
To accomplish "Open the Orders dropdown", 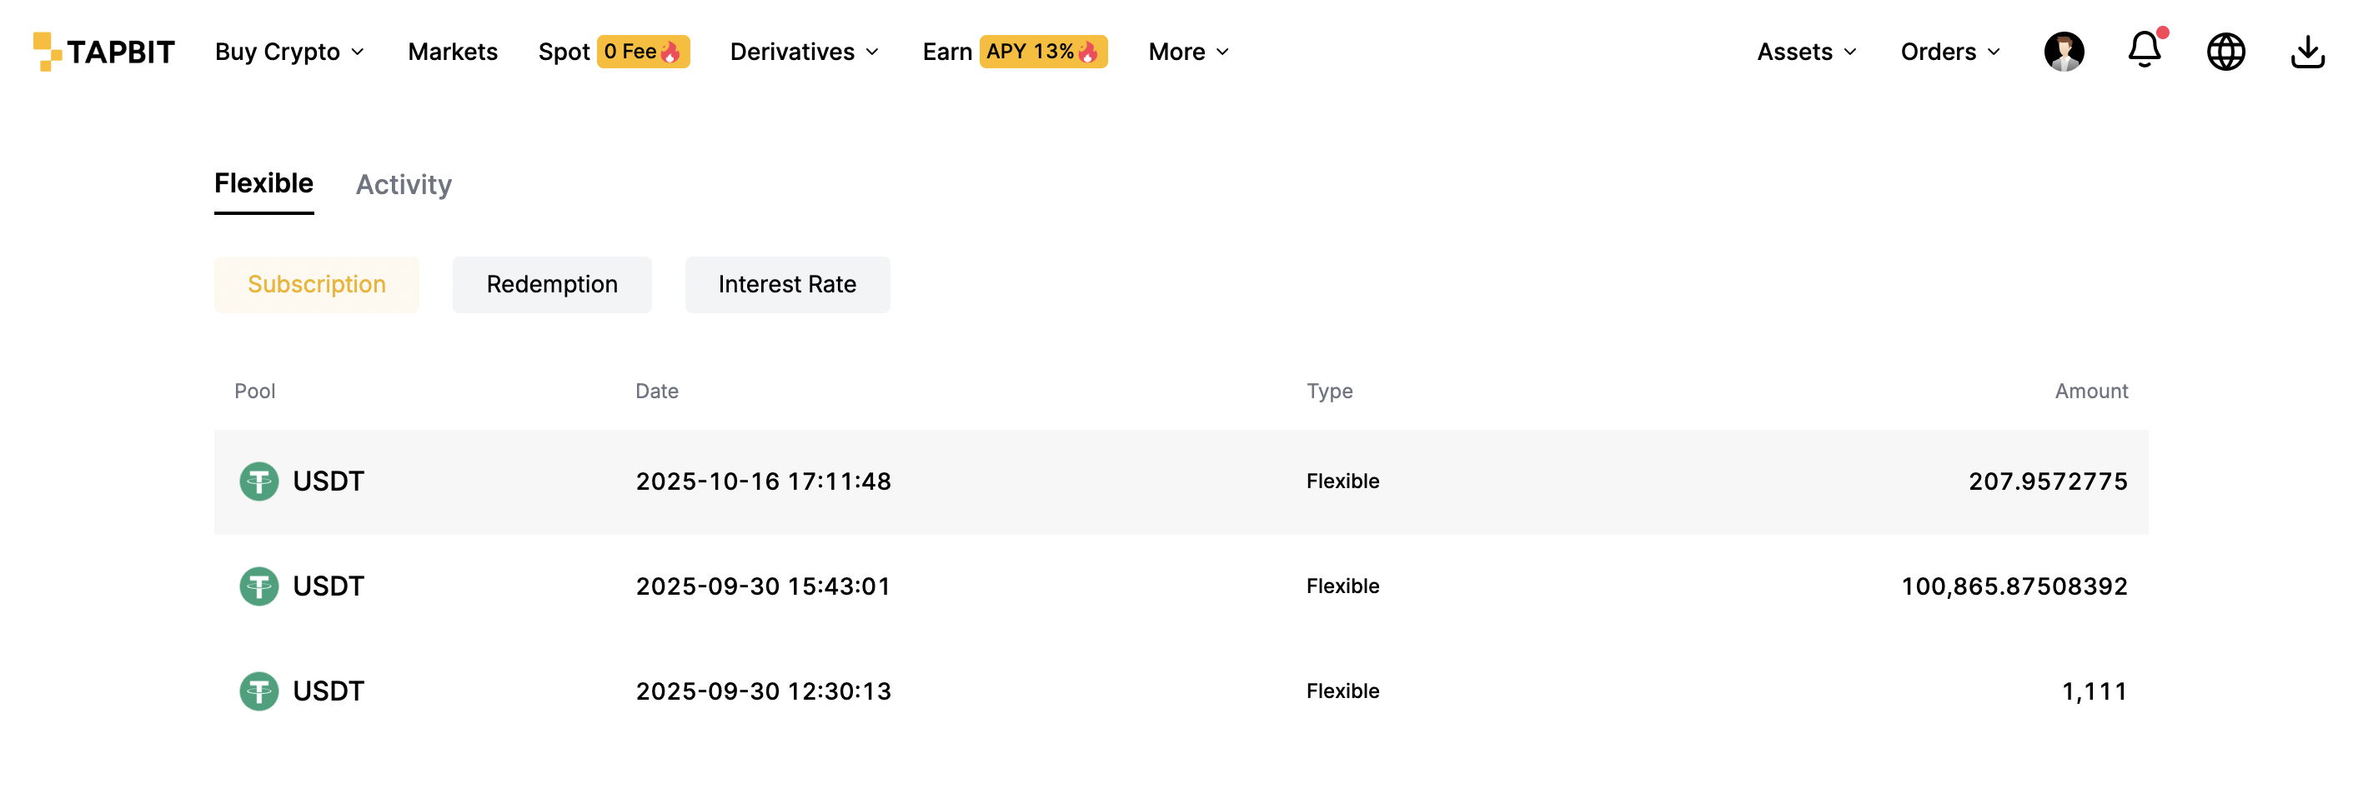I will point(1950,52).
